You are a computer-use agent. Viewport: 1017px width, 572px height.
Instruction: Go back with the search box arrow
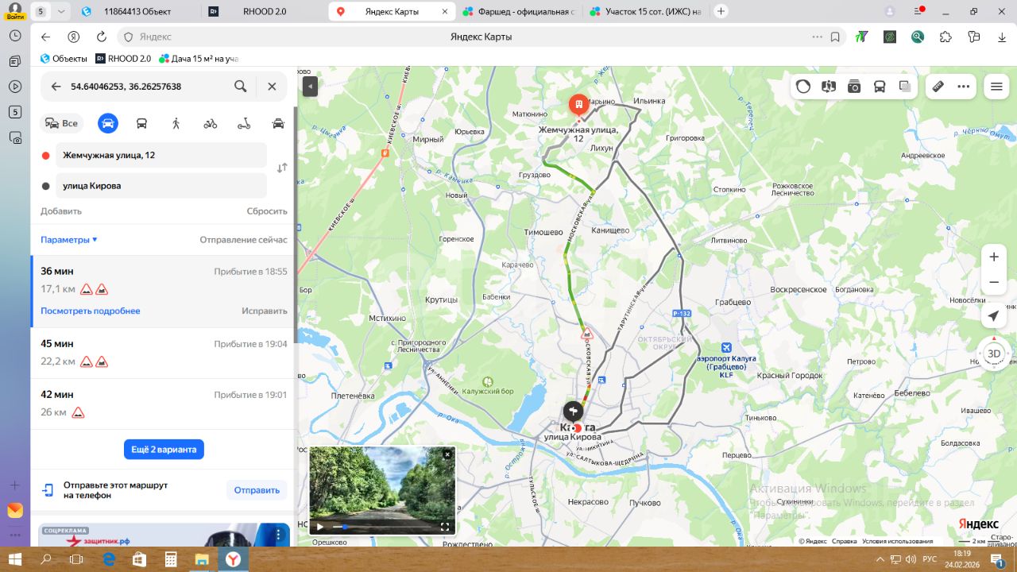(56, 87)
